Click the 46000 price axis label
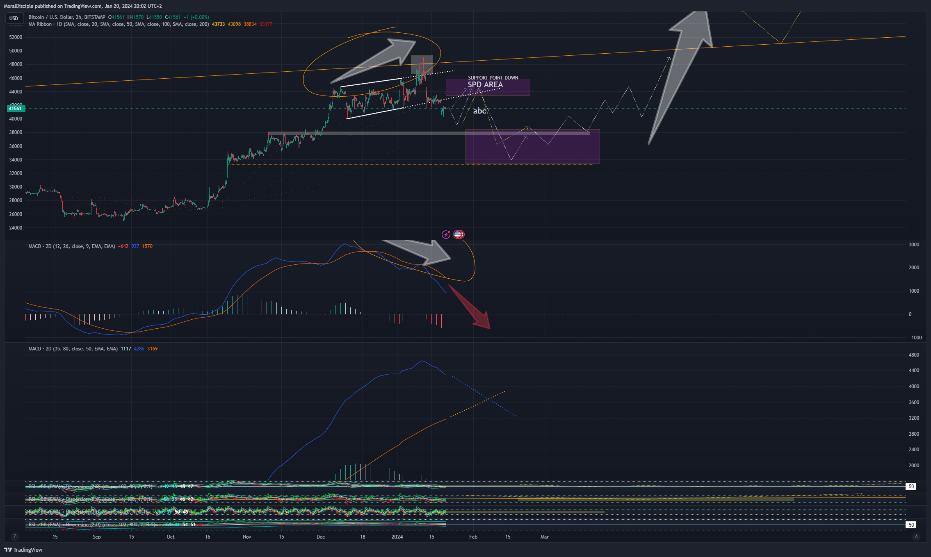 pyautogui.click(x=16, y=78)
